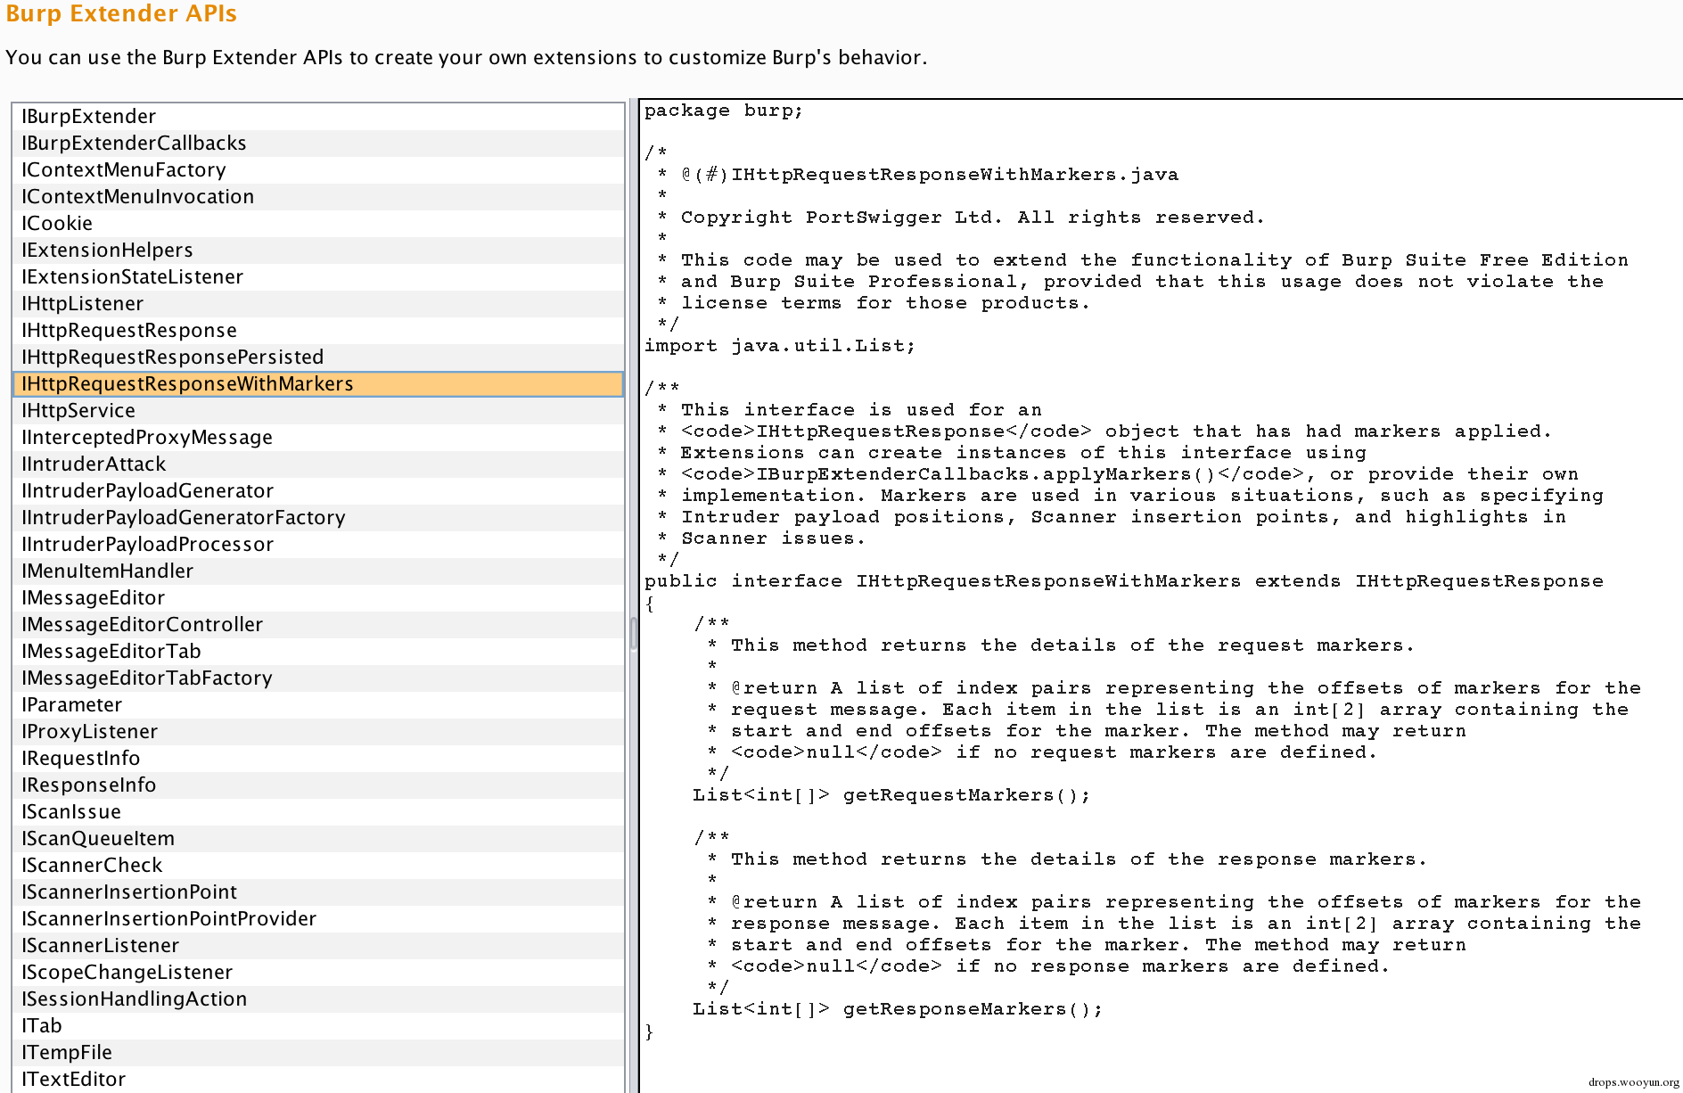Choose IIntruderPayloadProcessor in the list
The image size is (1683, 1093).
tap(318, 545)
